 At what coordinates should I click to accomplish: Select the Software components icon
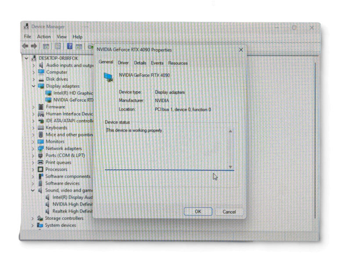point(41,176)
